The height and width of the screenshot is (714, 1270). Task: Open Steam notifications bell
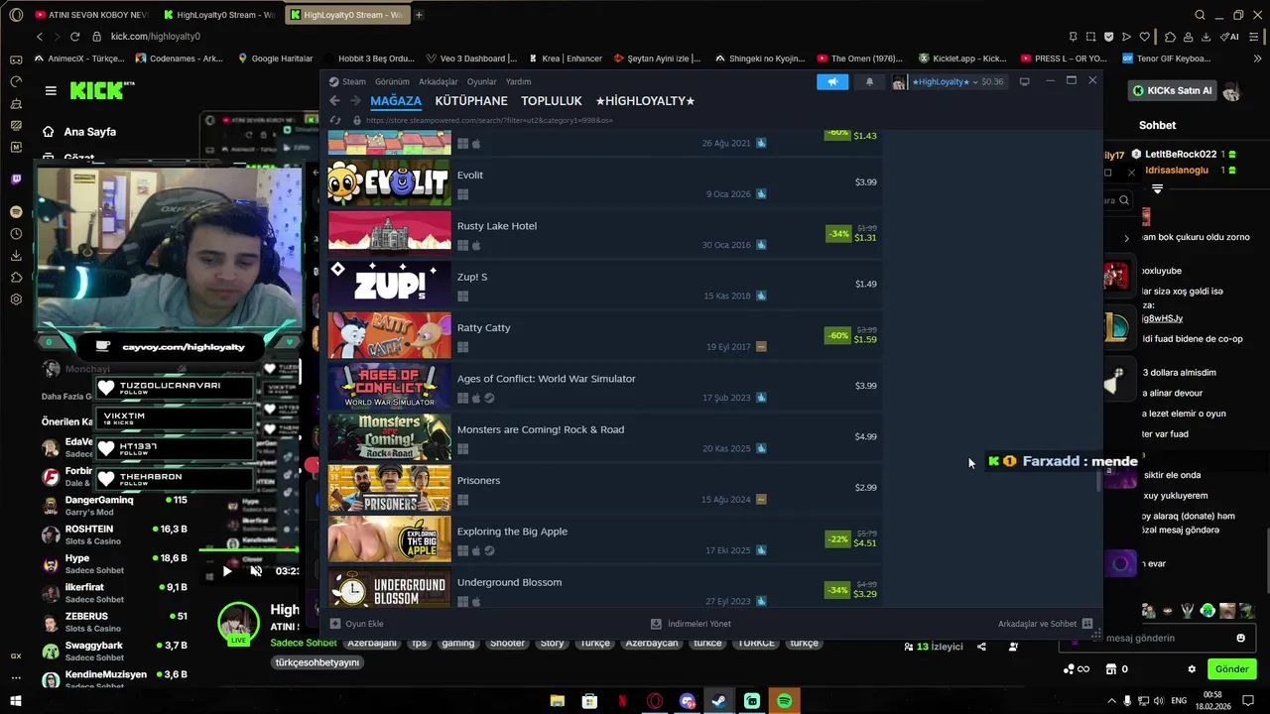click(x=870, y=81)
